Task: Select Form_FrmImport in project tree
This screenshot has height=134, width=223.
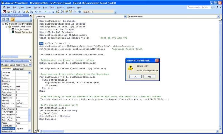Action: [x=22, y=29]
